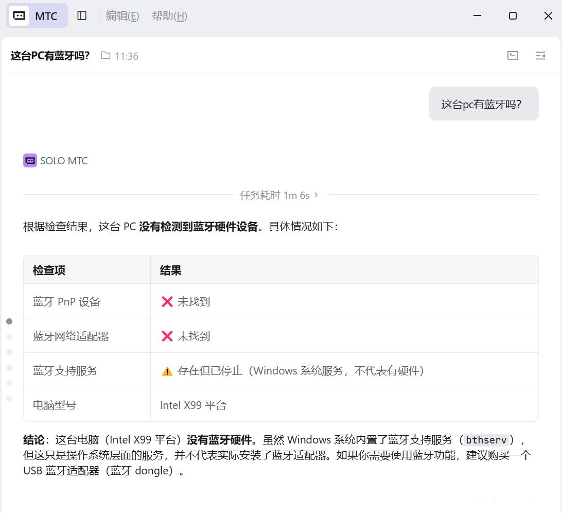Click the red X in 蓝牙网络适配器 row
562x513 pixels.
point(167,336)
